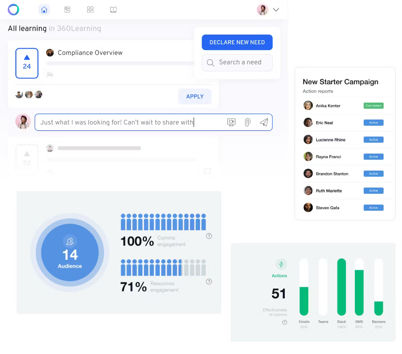Toggle Anika Kenter's Completed status
The width and height of the screenshot is (402, 354).
pos(373,106)
